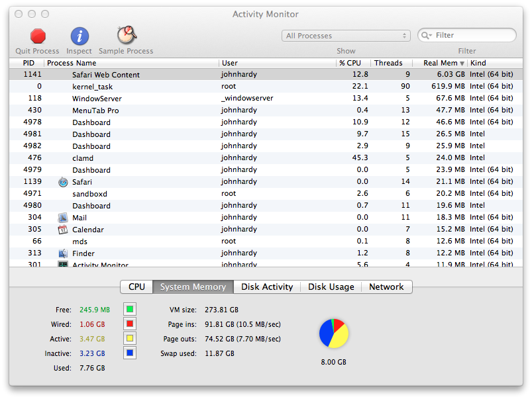The image size is (532, 399).
Task: Click the Finder face icon in process list
Action: click(63, 253)
